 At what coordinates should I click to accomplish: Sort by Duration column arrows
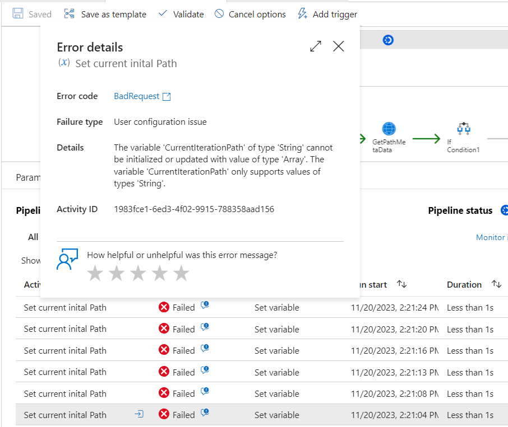pos(496,284)
